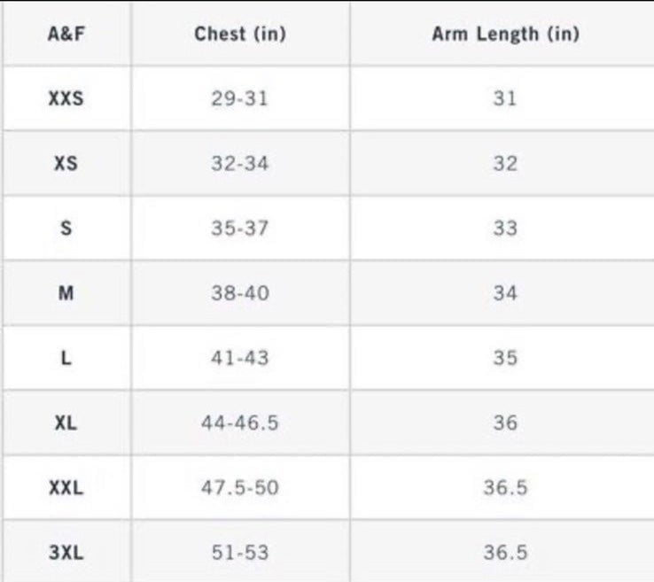Click the 44-46.5 chest measurement cell
Image resolution: width=654 pixels, height=582 pixels.
[x=239, y=423]
